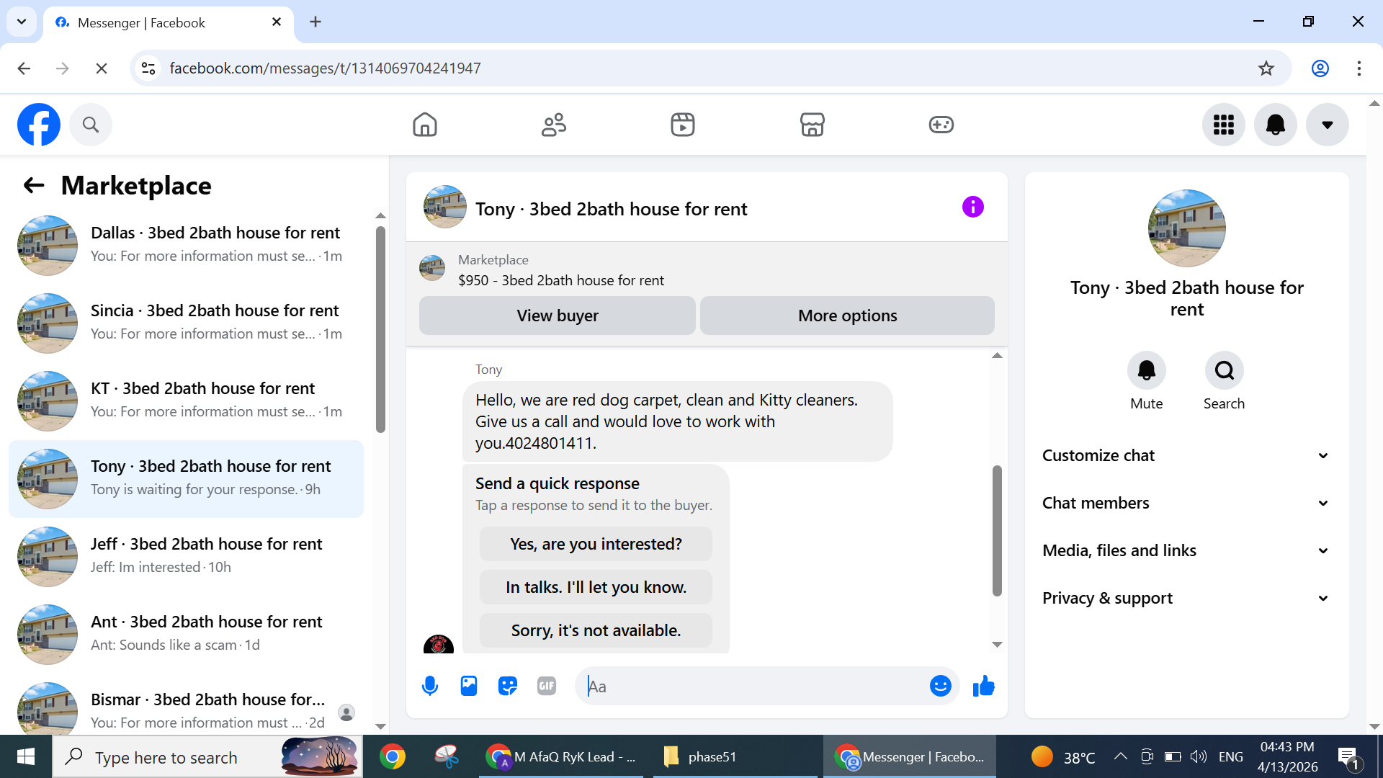This screenshot has width=1383, height=778.
Task: Open the Video (Reels) icon
Action: tap(683, 125)
